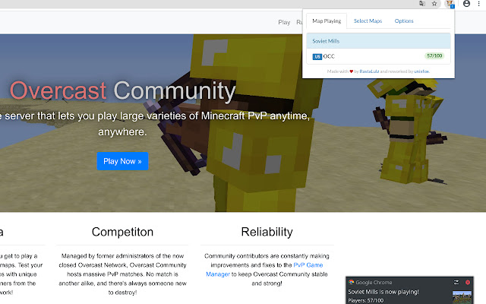Click the Play Now button
The height and width of the screenshot is (304, 486).
pos(122,161)
